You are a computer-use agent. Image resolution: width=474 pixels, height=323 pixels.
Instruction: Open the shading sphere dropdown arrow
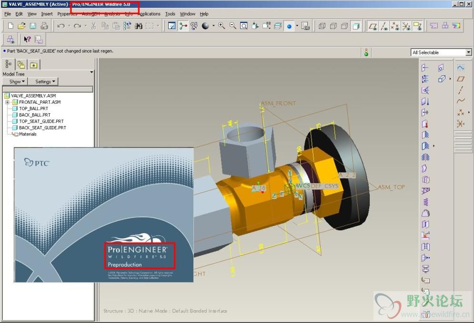(x=213, y=26)
